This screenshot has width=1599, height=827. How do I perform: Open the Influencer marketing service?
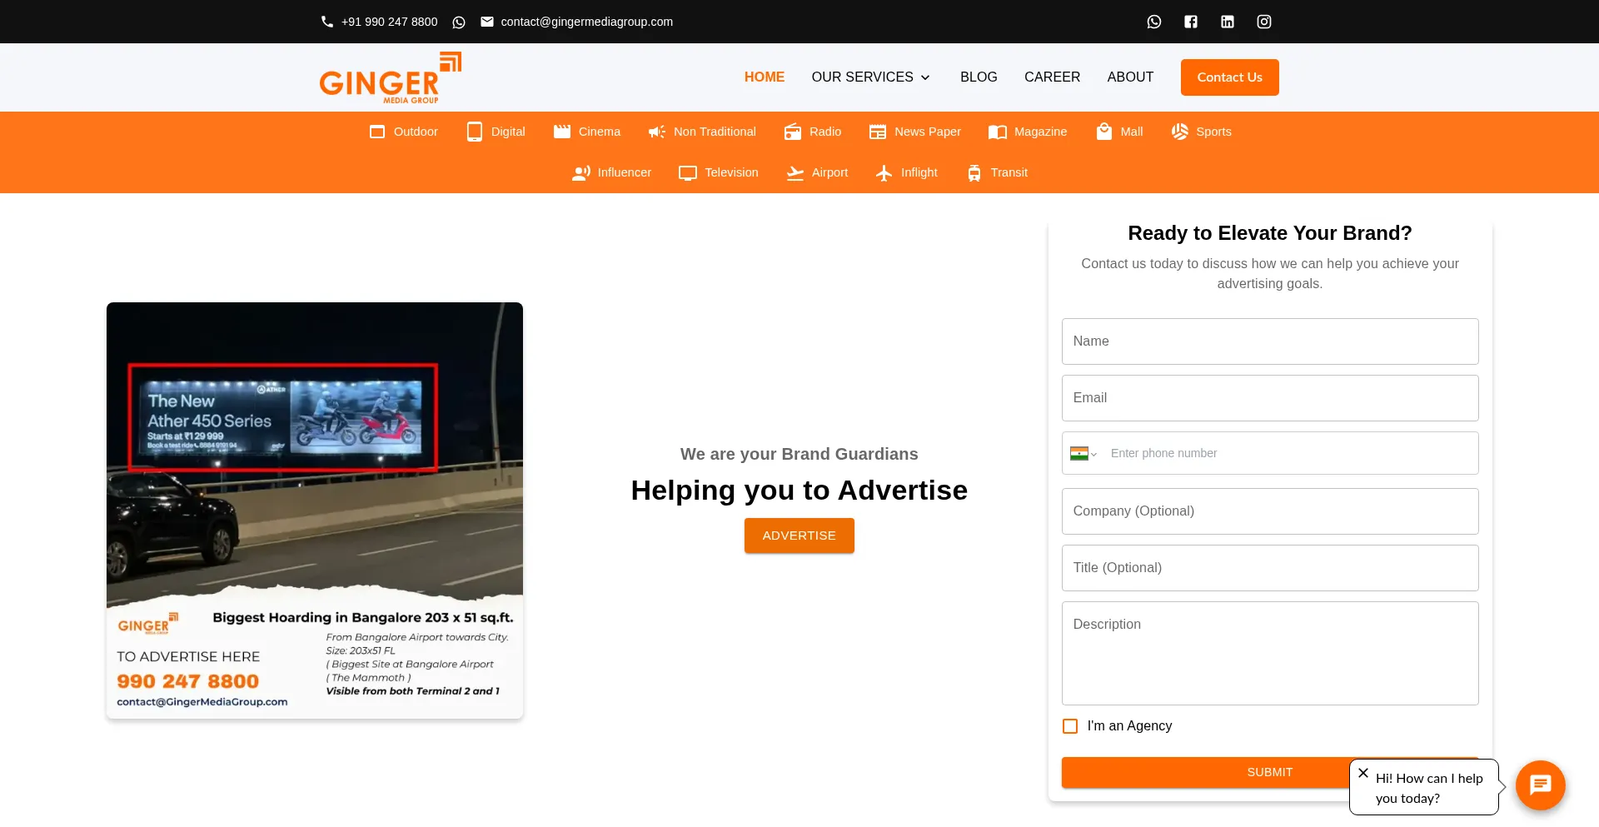580,172
